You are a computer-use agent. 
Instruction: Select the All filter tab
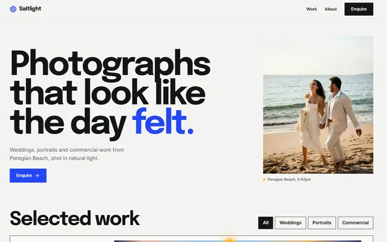pos(265,223)
